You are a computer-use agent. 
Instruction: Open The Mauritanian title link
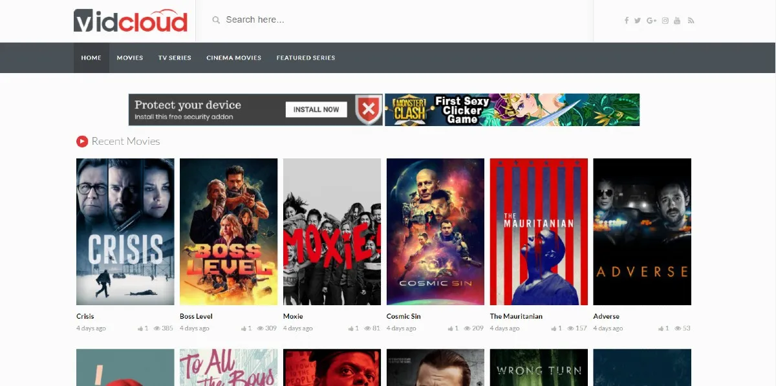[x=516, y=316]
